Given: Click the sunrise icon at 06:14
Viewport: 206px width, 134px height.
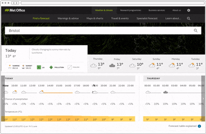Looking at the screenshot, I should pyautogui.click(x=10, y=67).
